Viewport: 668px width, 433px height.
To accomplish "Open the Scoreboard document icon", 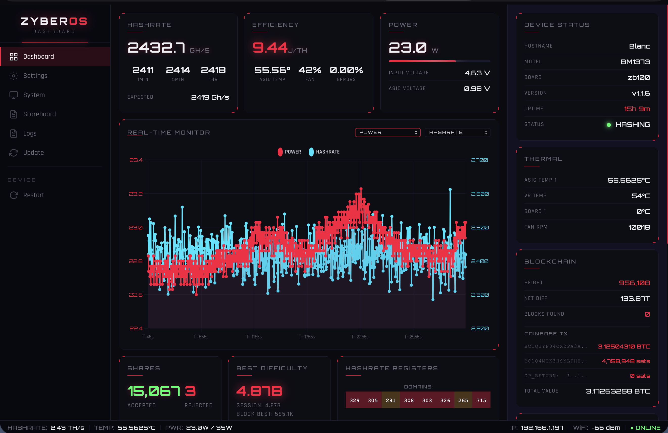I will coord(13,114).
